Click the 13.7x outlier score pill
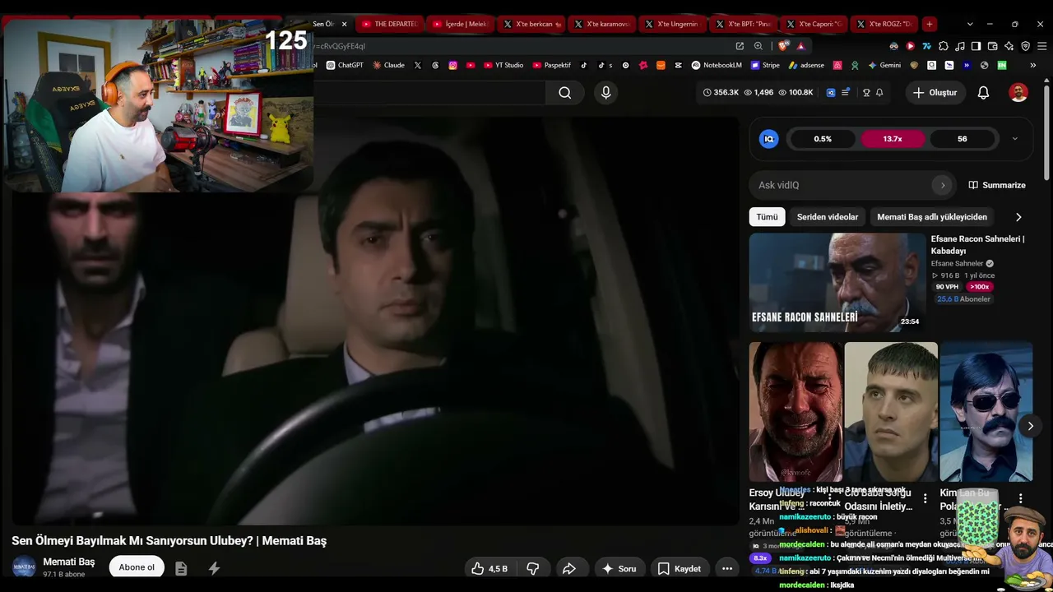This screenshot has height=592, width=1053. 893,139
